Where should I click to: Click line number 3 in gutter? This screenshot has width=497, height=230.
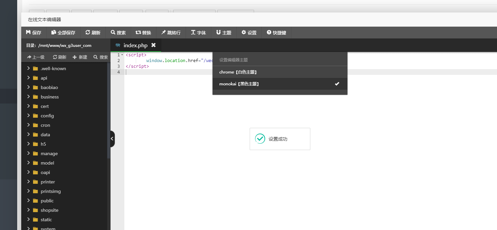[x=118, y=66]
